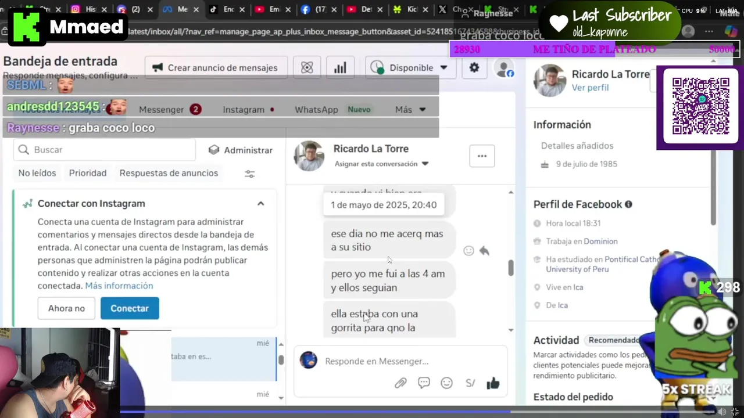The image size is (744, 418).
Task: Open inbox settings gear icon
Action: click(x=474, y=68)
